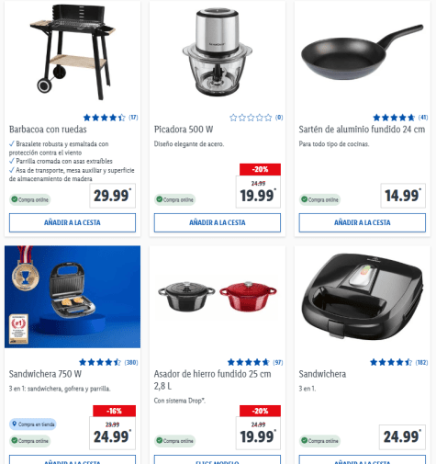This screenshot has width=436, height=464.
Task: Add Sartén de aluminio fundido to basket
Action: click(363, 222)
